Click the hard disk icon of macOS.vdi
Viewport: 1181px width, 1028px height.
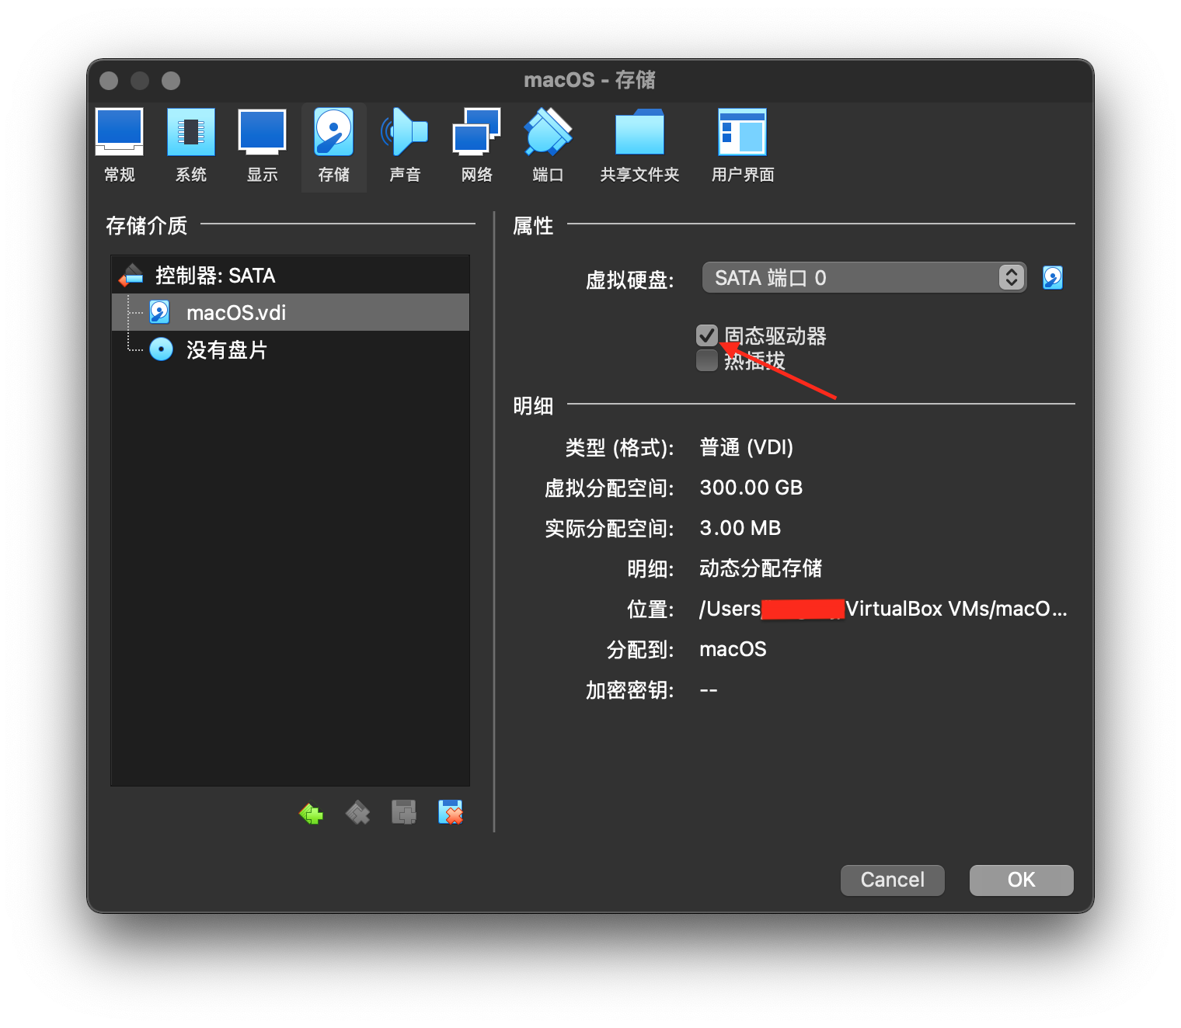[x=160, y=312]
